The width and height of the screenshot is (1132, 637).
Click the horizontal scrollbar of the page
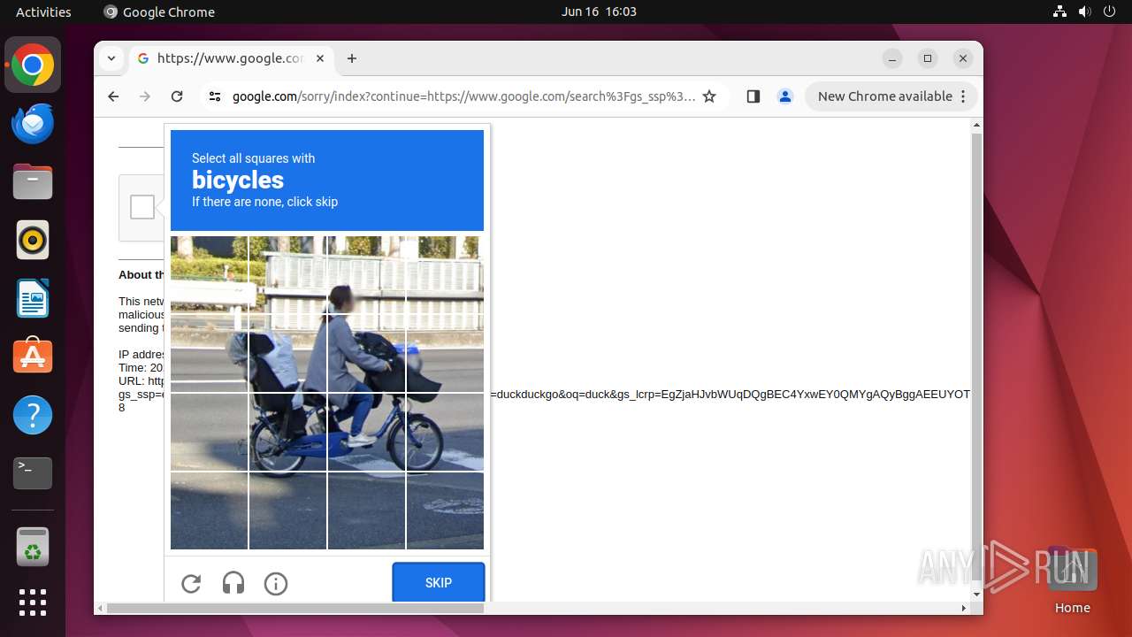point(295,608)
